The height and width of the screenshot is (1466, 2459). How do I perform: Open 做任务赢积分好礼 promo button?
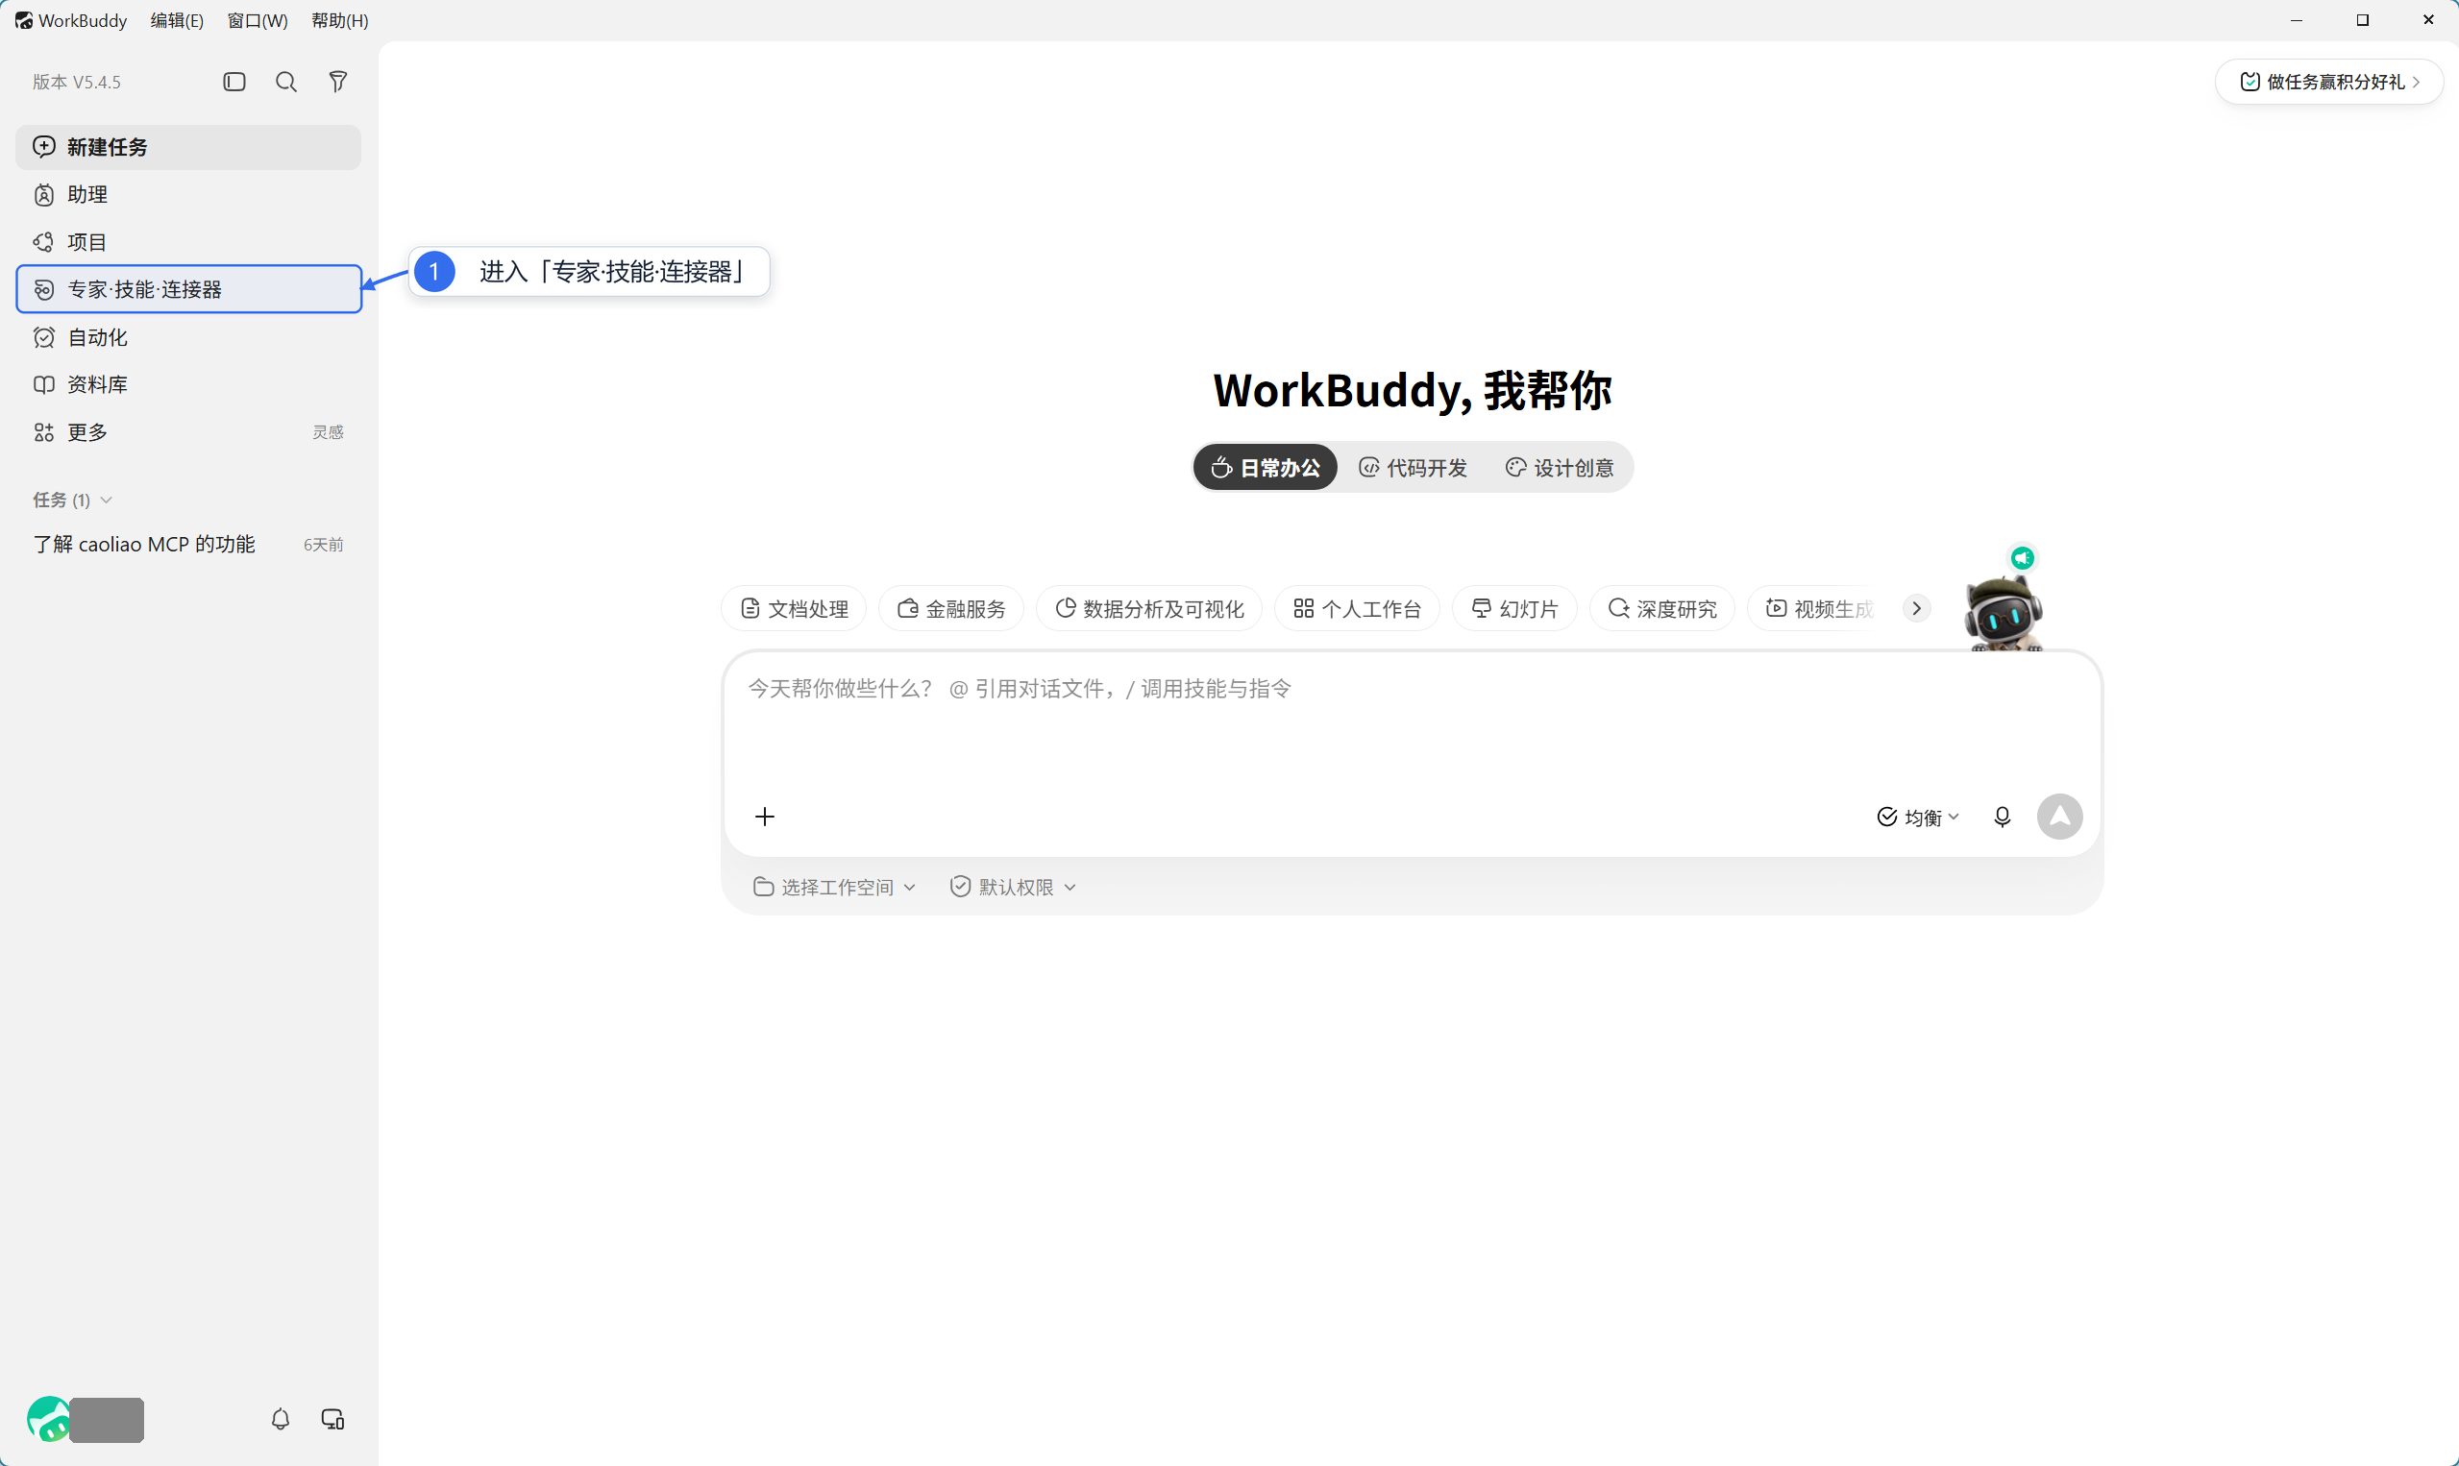pos(2328,82)
